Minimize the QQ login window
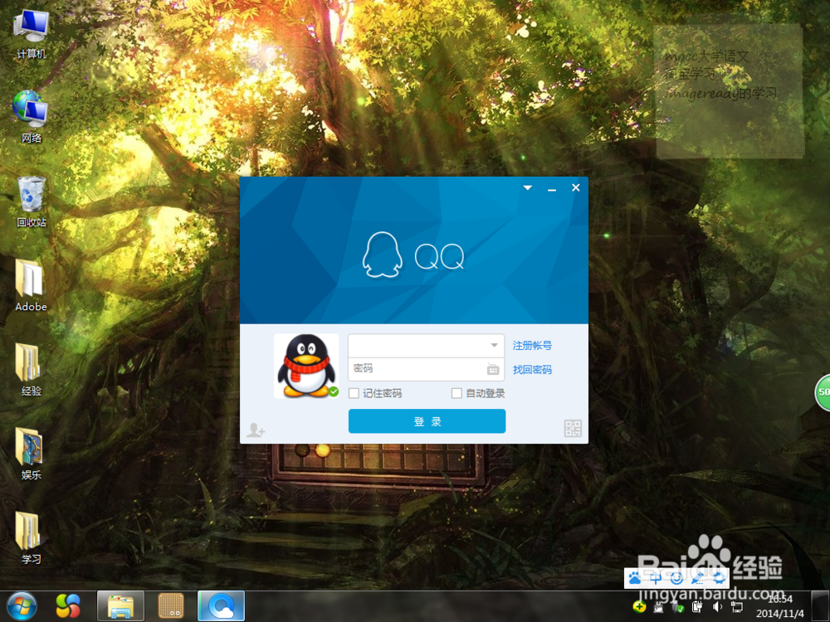 point(552,189)
